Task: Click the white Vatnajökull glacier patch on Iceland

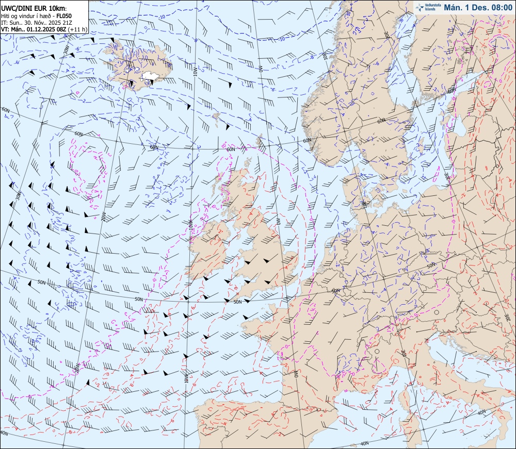Action: [150, 77]
